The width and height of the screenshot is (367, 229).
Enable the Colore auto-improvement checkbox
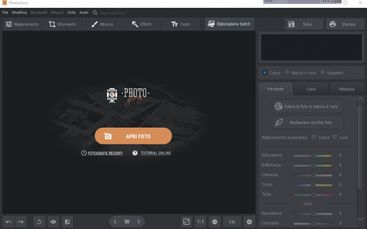(x=314, y=137)
